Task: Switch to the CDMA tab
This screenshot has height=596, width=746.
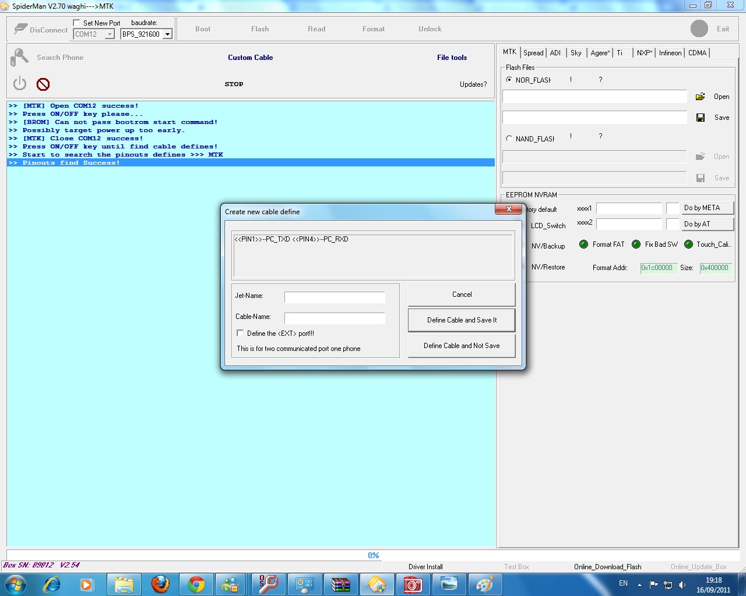Action: [x=697, y=52]
